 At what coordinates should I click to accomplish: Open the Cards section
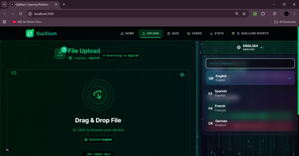tap(194, 33)
